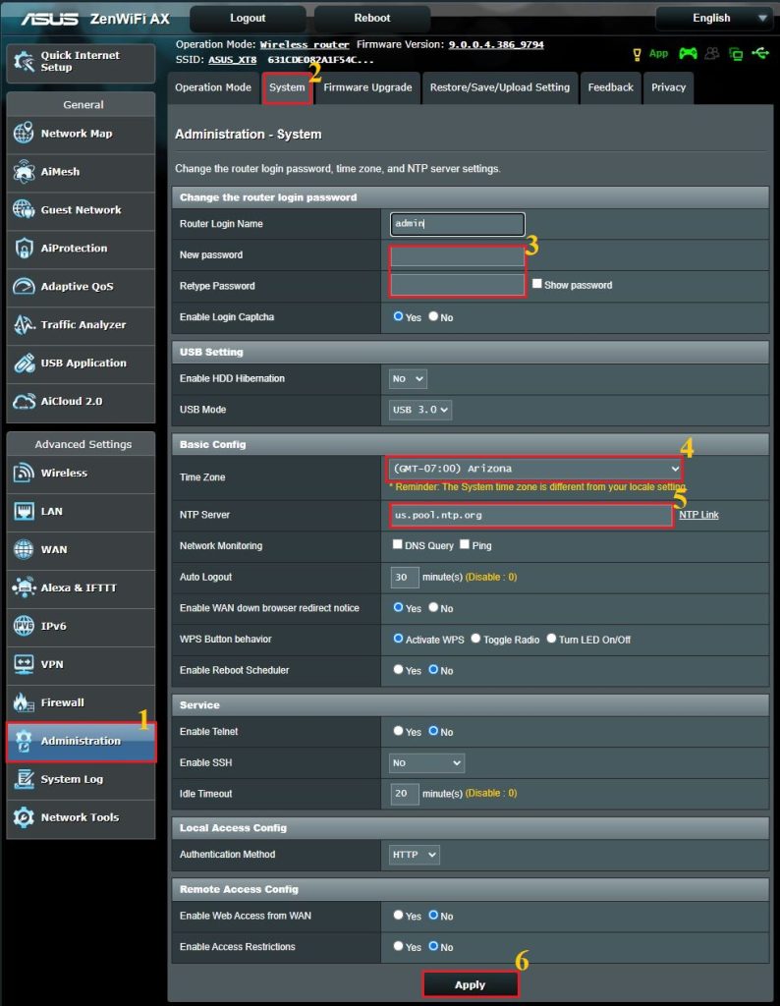Enable the DNS Query checkbox
The width and height of the screenshot is (780, 1006).
[x=398, y=544]
